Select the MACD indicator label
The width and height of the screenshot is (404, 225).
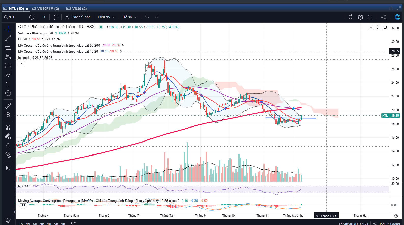pyautogui.click(x=99, y=201)
